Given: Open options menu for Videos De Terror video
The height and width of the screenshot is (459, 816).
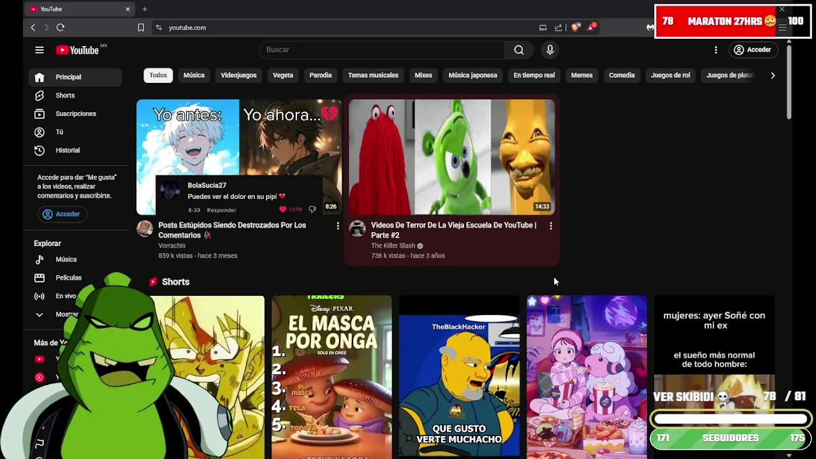Looking at the screenshot, I should coord(551,226).
